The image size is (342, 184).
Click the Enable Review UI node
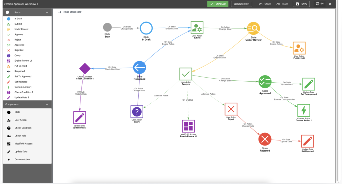[x=188, y=126]
